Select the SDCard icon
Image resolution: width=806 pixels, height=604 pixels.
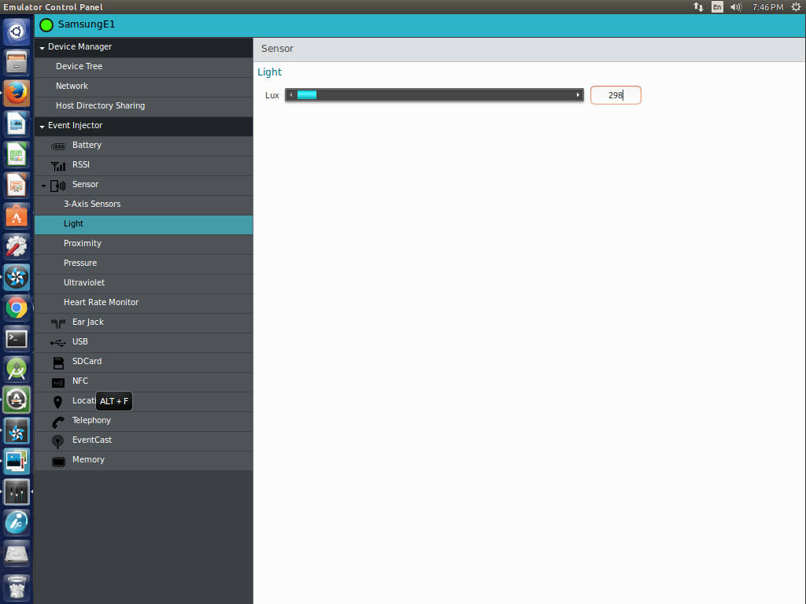pos(58,362)
